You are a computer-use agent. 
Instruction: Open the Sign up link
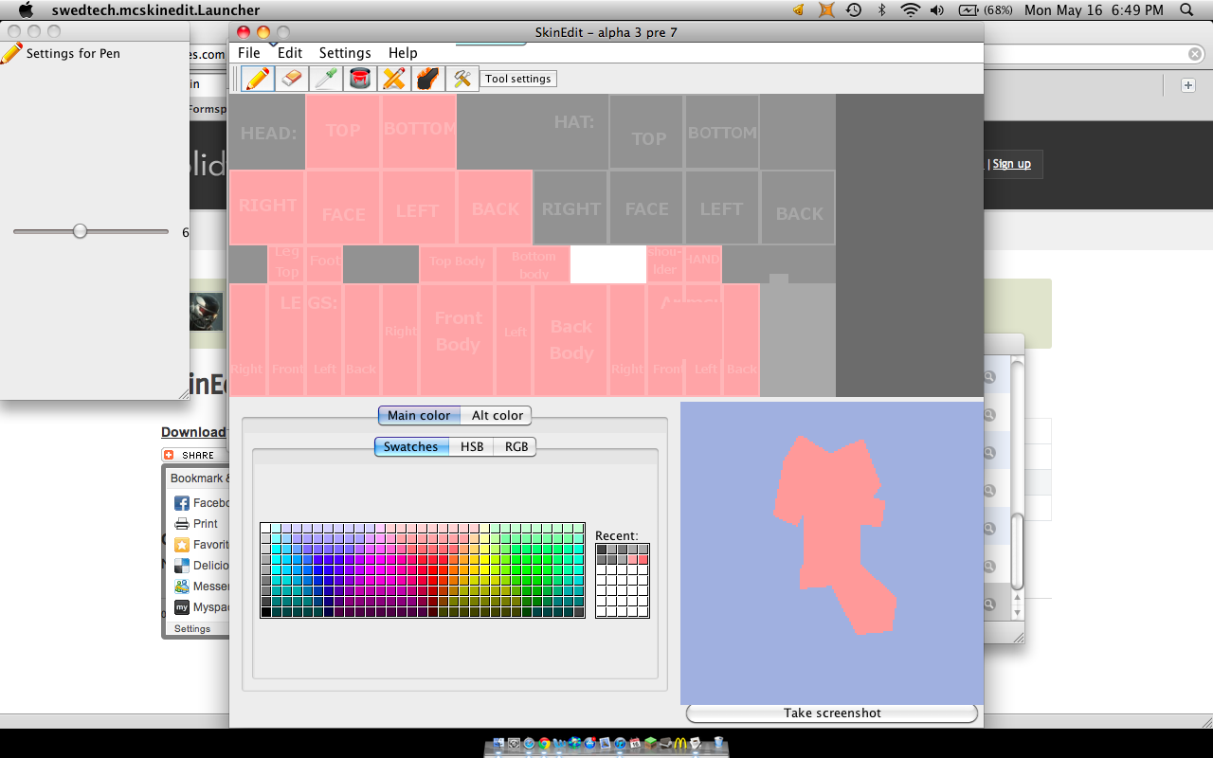coord(1011,164)
